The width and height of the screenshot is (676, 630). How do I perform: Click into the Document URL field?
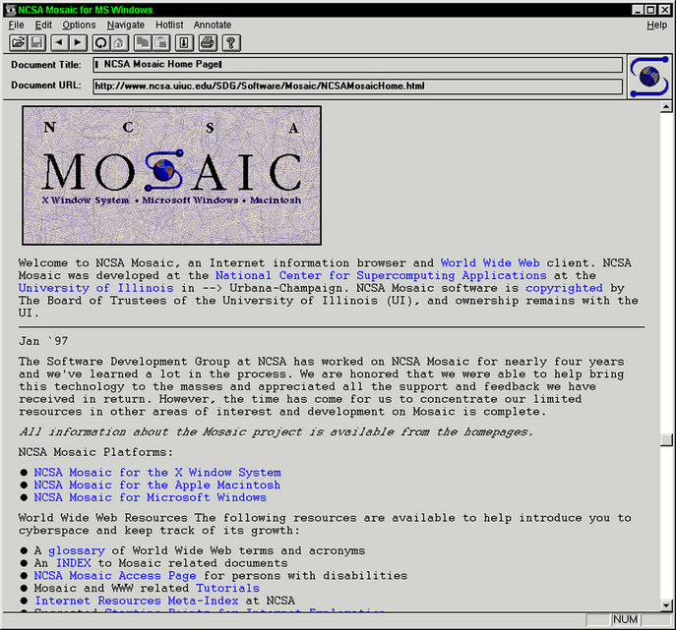(x=357, y=86)
